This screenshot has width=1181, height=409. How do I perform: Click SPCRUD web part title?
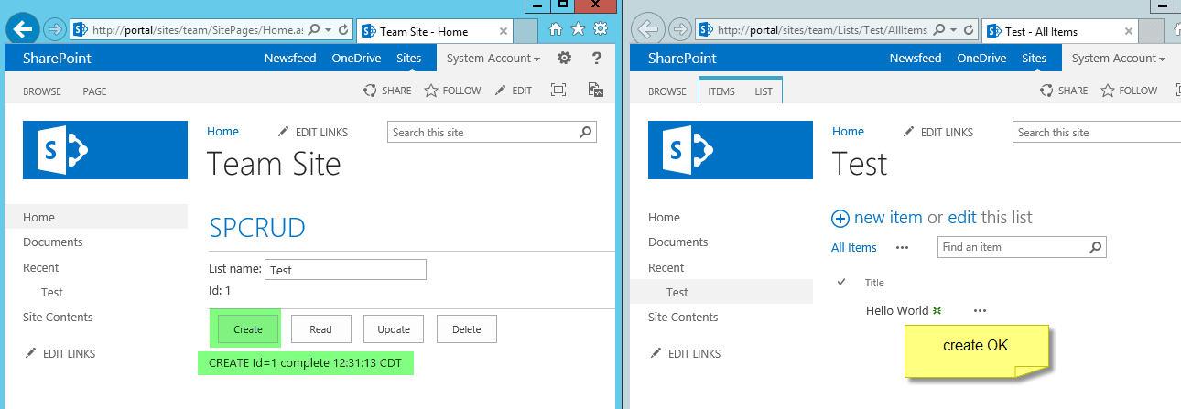coord(257,227)
